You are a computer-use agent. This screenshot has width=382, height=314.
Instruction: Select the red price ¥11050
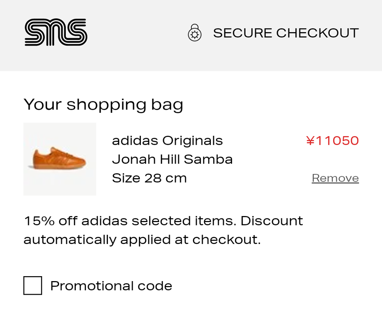tap(333, 141)
